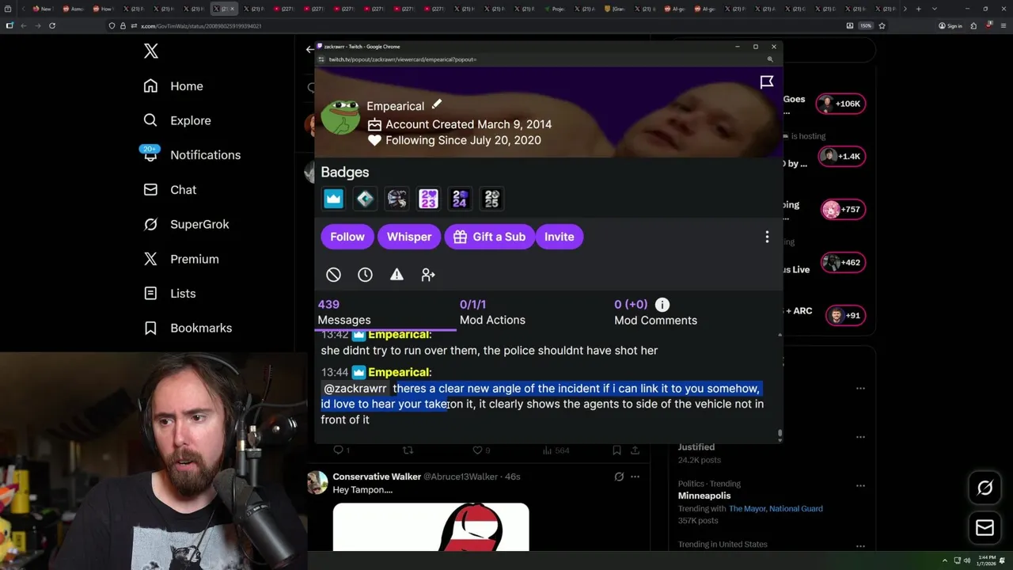
Task: Click the X back arrow behind the popout
Action: (309, 49)
